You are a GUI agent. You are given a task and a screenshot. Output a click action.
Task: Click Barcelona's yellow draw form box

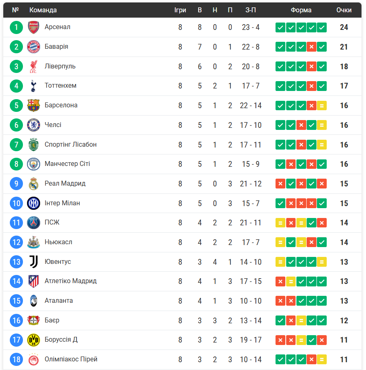(322, 105)
